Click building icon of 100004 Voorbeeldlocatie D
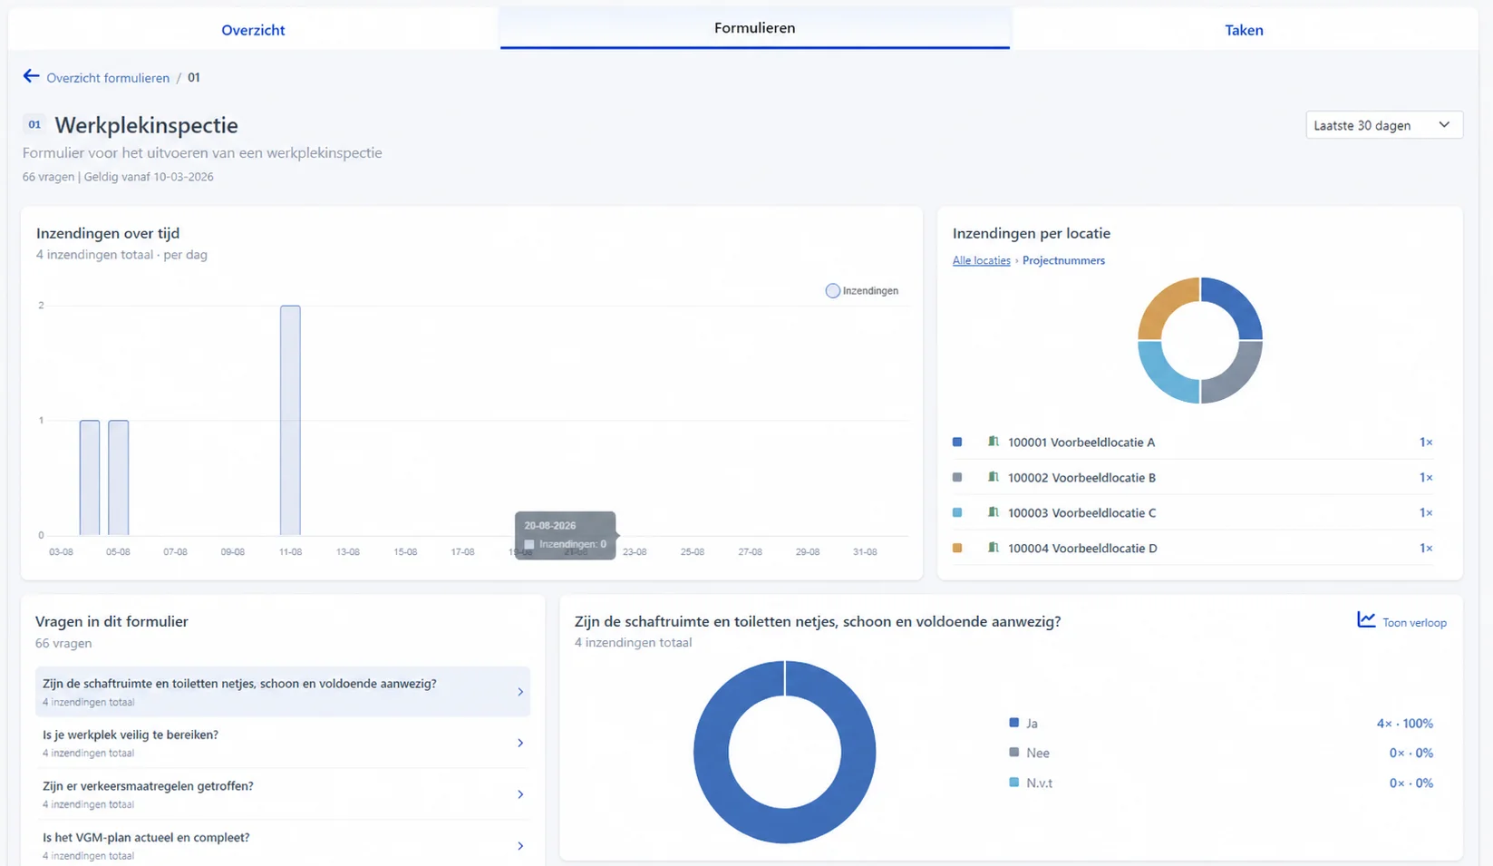 993,548
